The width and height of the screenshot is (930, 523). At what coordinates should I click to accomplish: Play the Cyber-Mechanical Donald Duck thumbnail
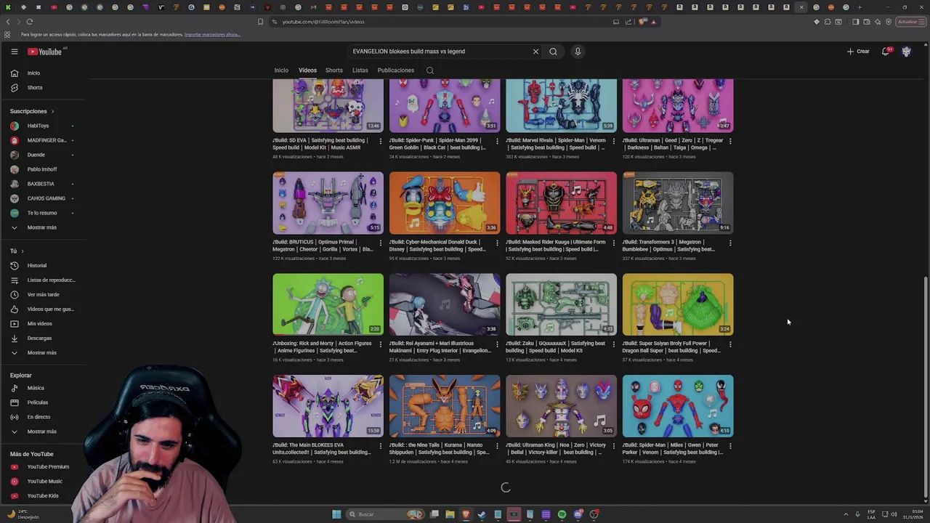tap(445, 203)
